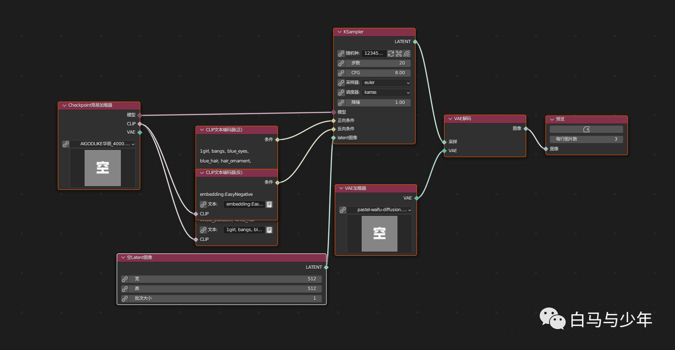Click the random seed 12345 input field
Image resolution: width=675 pixels, height=350 pixels.
[374, 53]
